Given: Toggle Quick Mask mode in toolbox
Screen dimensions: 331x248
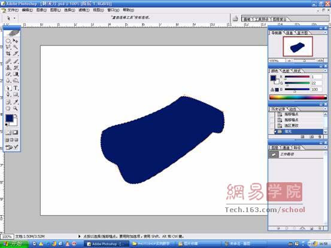Looking at the screenshot, I should click(x=15, y=132).
